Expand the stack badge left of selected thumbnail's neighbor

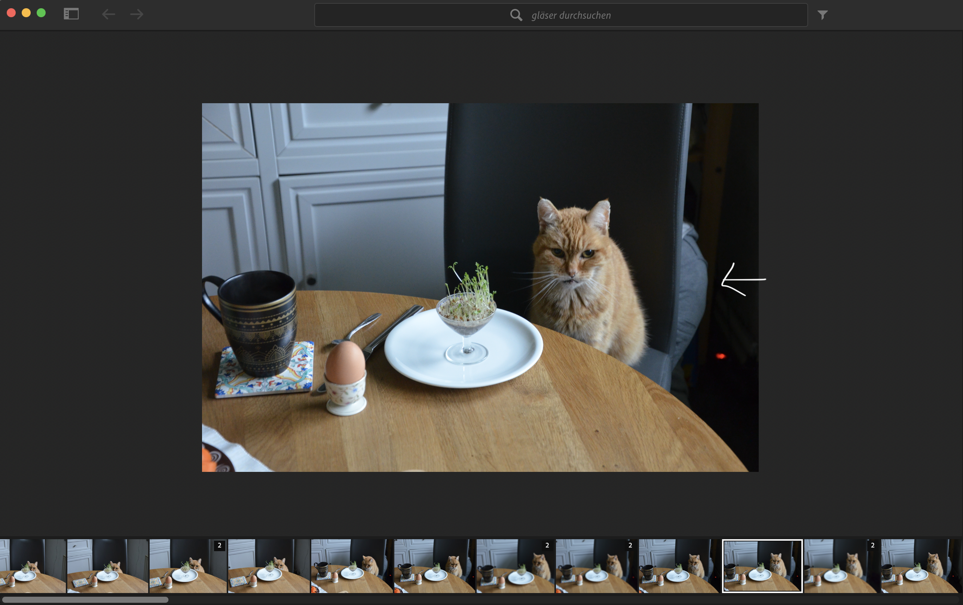pos(630,545)
